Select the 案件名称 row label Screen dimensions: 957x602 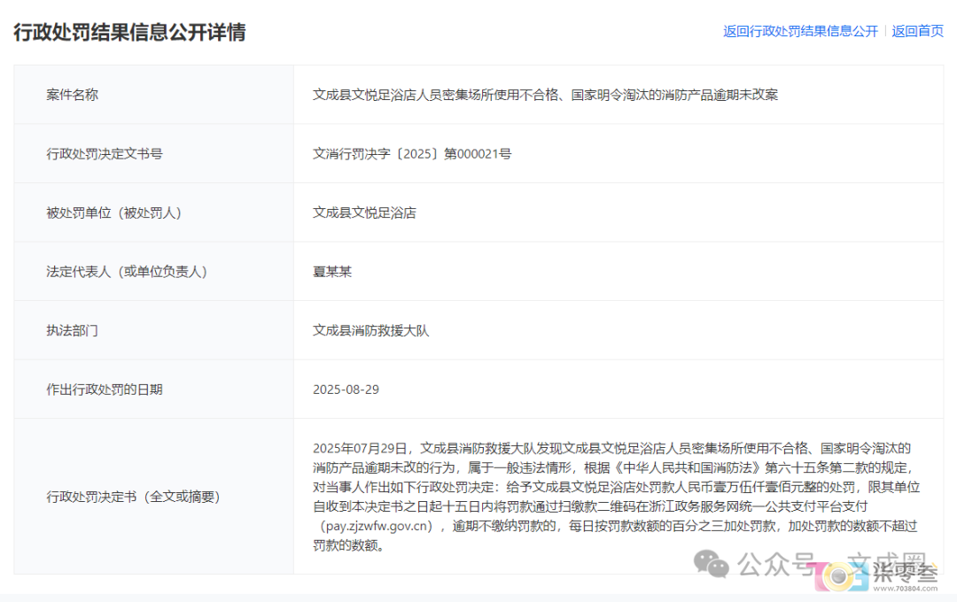[x=72, y=95]
